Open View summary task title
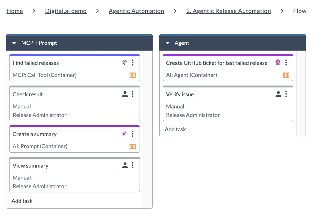This screenshot has height=221, width=333. [31, 165]
